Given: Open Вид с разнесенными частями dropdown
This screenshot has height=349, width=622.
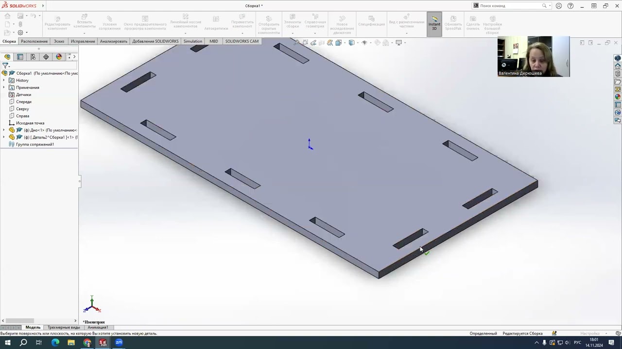Looking at the screenshot, I should [406, 33].
